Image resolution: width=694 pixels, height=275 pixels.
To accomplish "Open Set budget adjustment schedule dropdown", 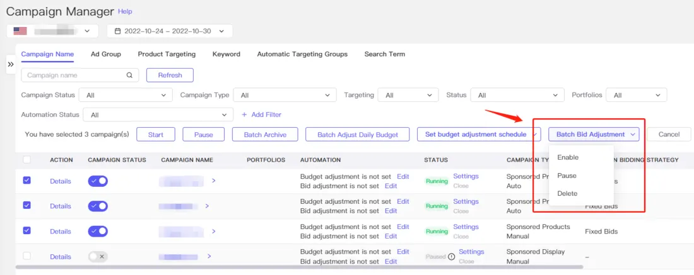I will [479, 134].
